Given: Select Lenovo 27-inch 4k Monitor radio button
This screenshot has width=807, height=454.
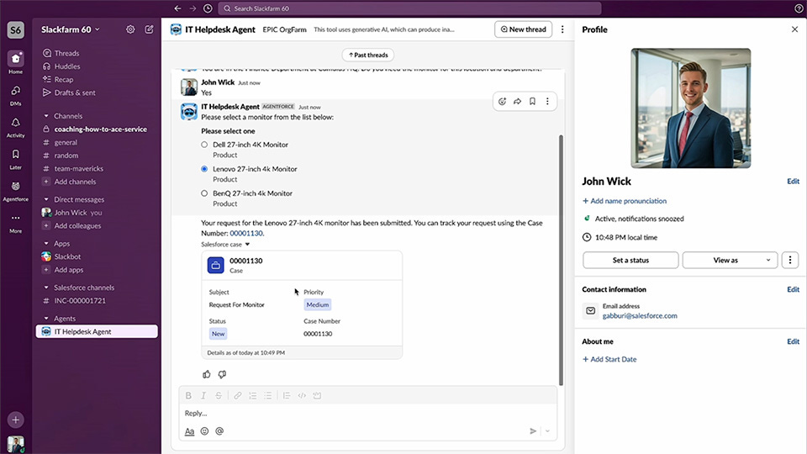Looking at the screenshot, I should tap(204, 169).
